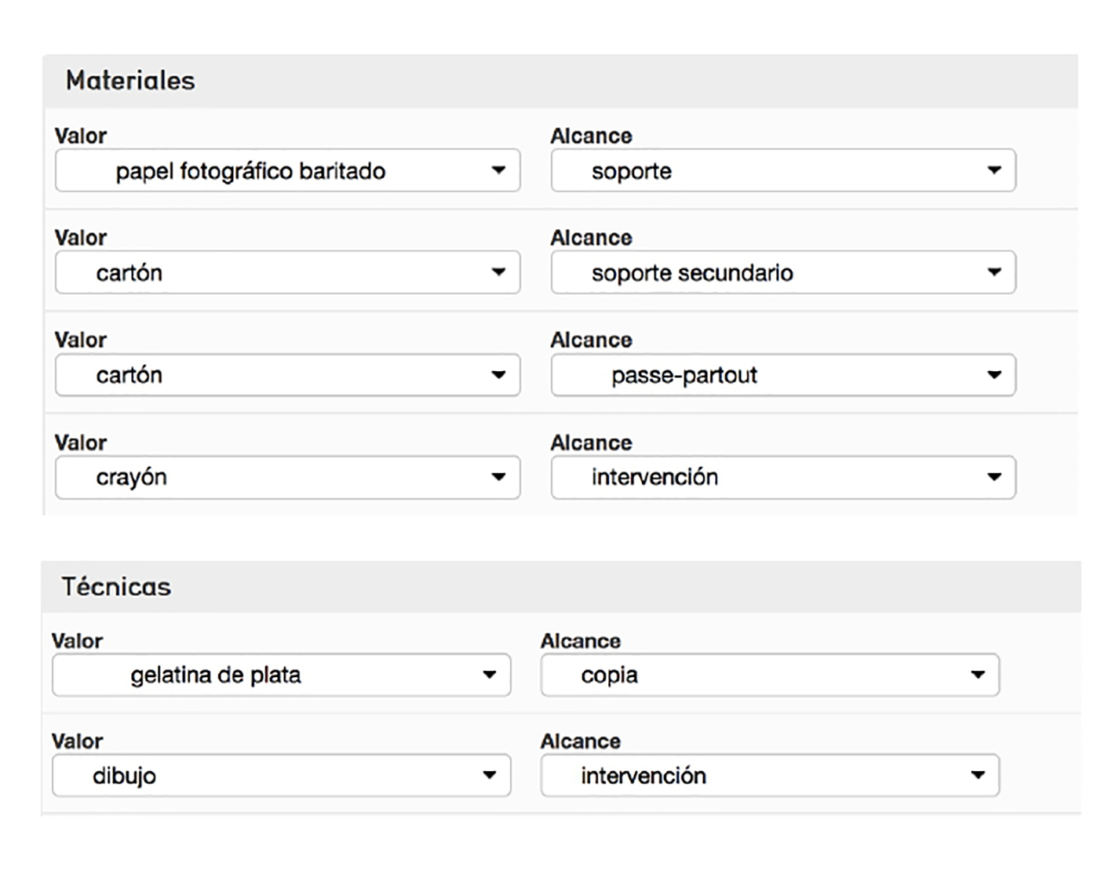
Task: Open the 'soporte' Alcance dropdown
Action: (x=782, y=171)
